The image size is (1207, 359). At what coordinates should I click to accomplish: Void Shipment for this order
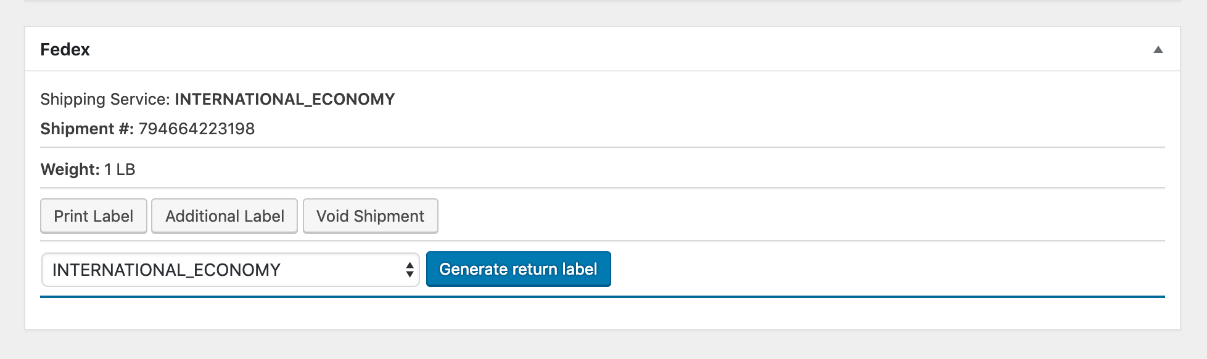tap(371, 216)
